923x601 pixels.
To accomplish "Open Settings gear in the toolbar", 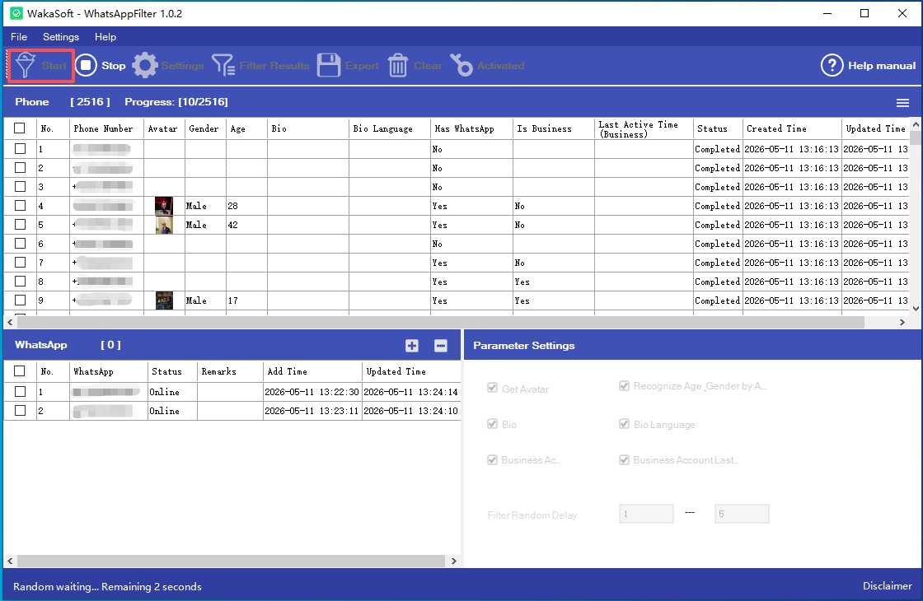I will point(145,65).
